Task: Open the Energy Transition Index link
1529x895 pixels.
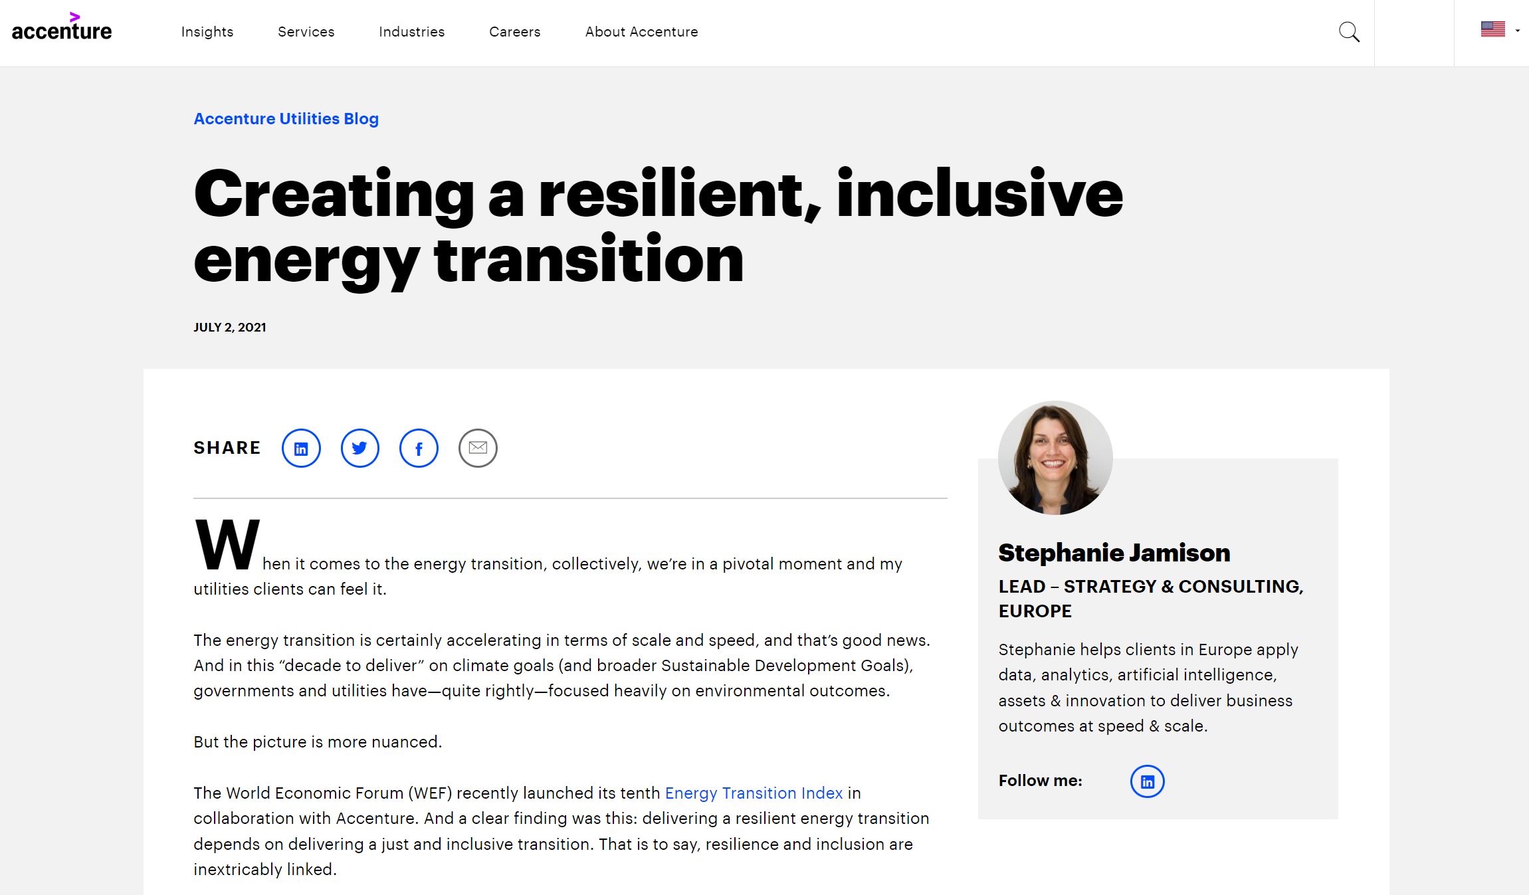Action: (x=754, y=793)
